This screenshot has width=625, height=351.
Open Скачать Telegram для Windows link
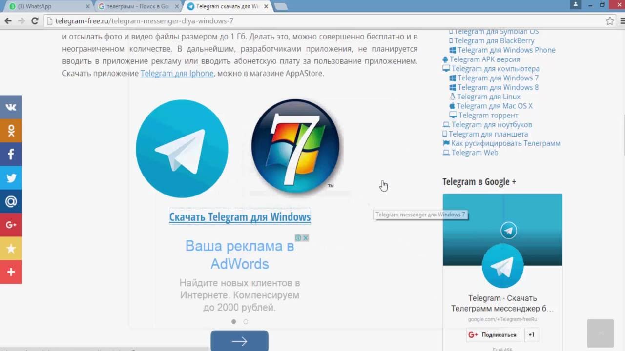coord(240,217)
